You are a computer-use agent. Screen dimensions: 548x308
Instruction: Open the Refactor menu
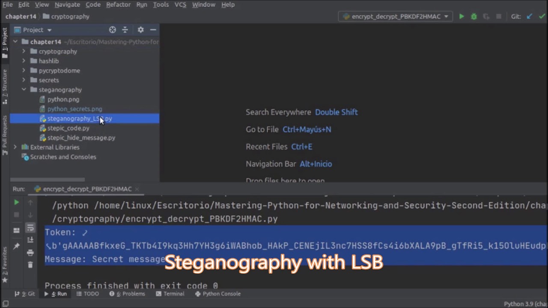pyautogui.click(x=118, y=4)
